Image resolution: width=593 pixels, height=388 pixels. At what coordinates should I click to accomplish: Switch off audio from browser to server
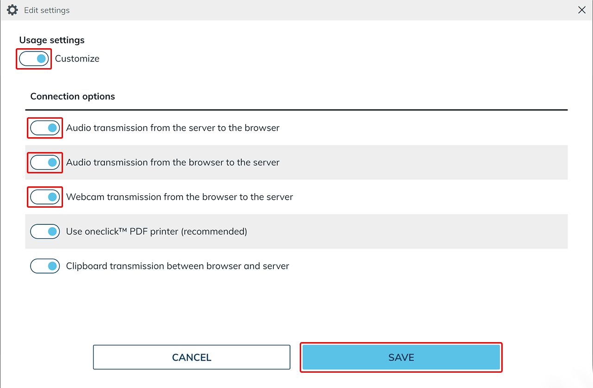pos(45,162)
